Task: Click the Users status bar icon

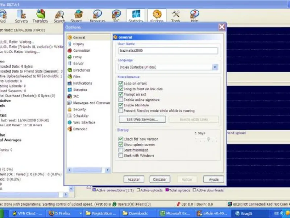Action: tap(115, 204)
